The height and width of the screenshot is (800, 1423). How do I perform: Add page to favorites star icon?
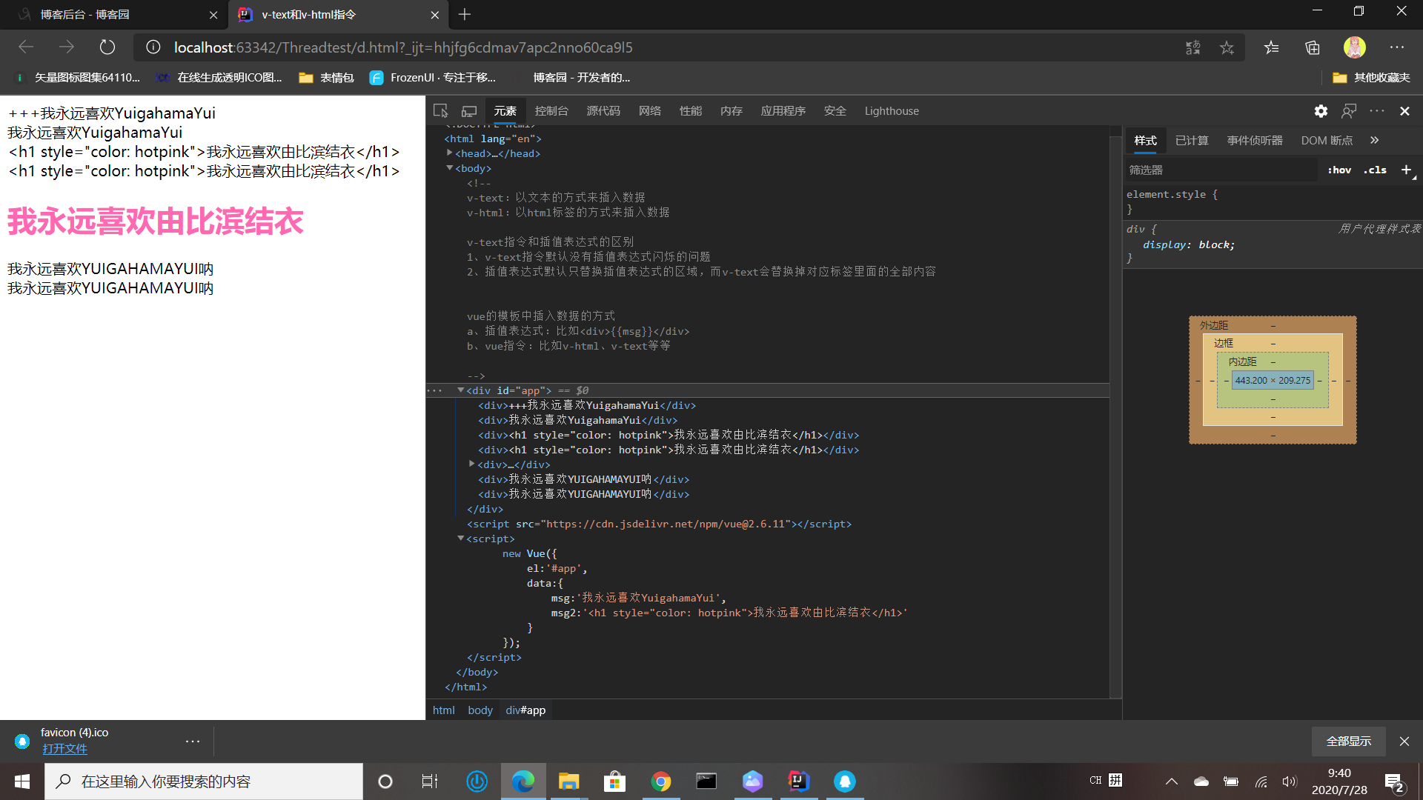[x=1227, y=47]
